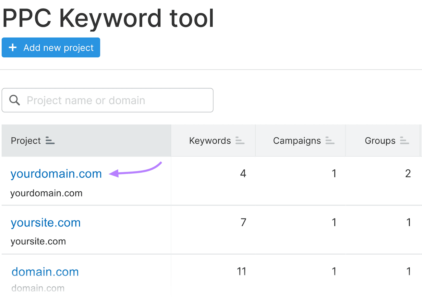The height and width of the screenshot is (297, 422).
Task: Click the plus icon on Add new project
Action: pyautogui.click(x=12, y=48)
